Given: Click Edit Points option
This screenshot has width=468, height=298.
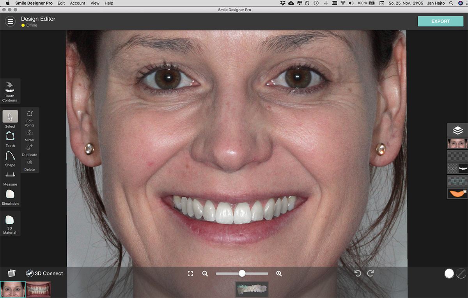Looking at the screenshot, I should [x=30, y=118].
